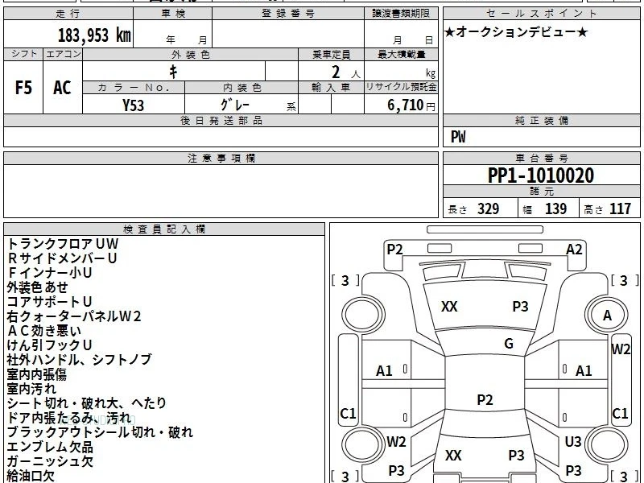Viewport: 644px width, 483px height.
Task: Click the note Fインナー小U
Action: coord(50,273)
